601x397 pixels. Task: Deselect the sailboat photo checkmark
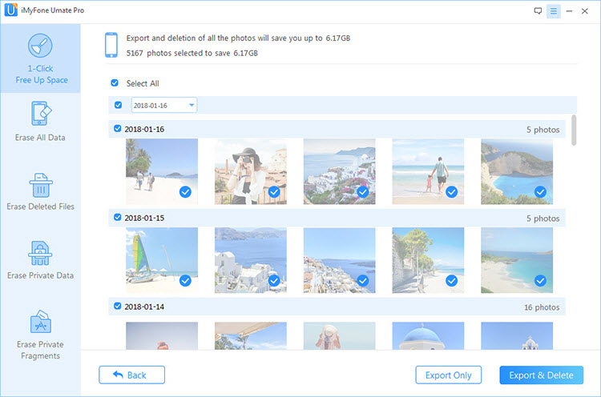(185, 281)
